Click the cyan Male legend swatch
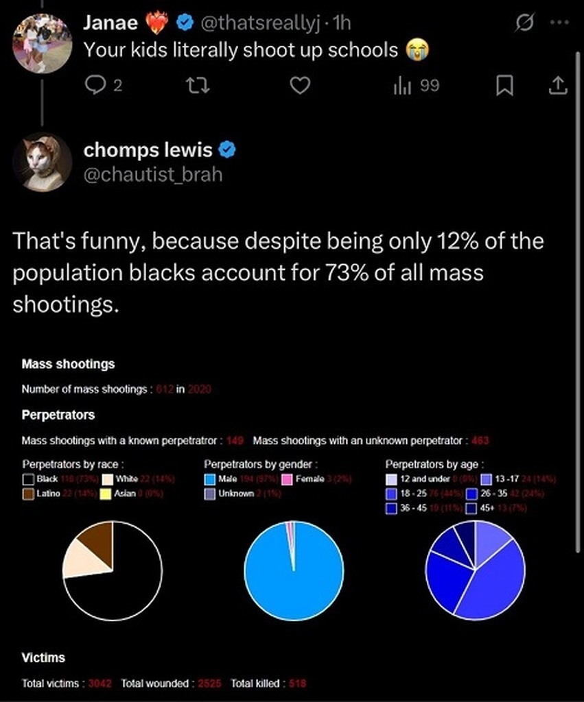This screenshot has height=702, width=584. click(209, 479)
